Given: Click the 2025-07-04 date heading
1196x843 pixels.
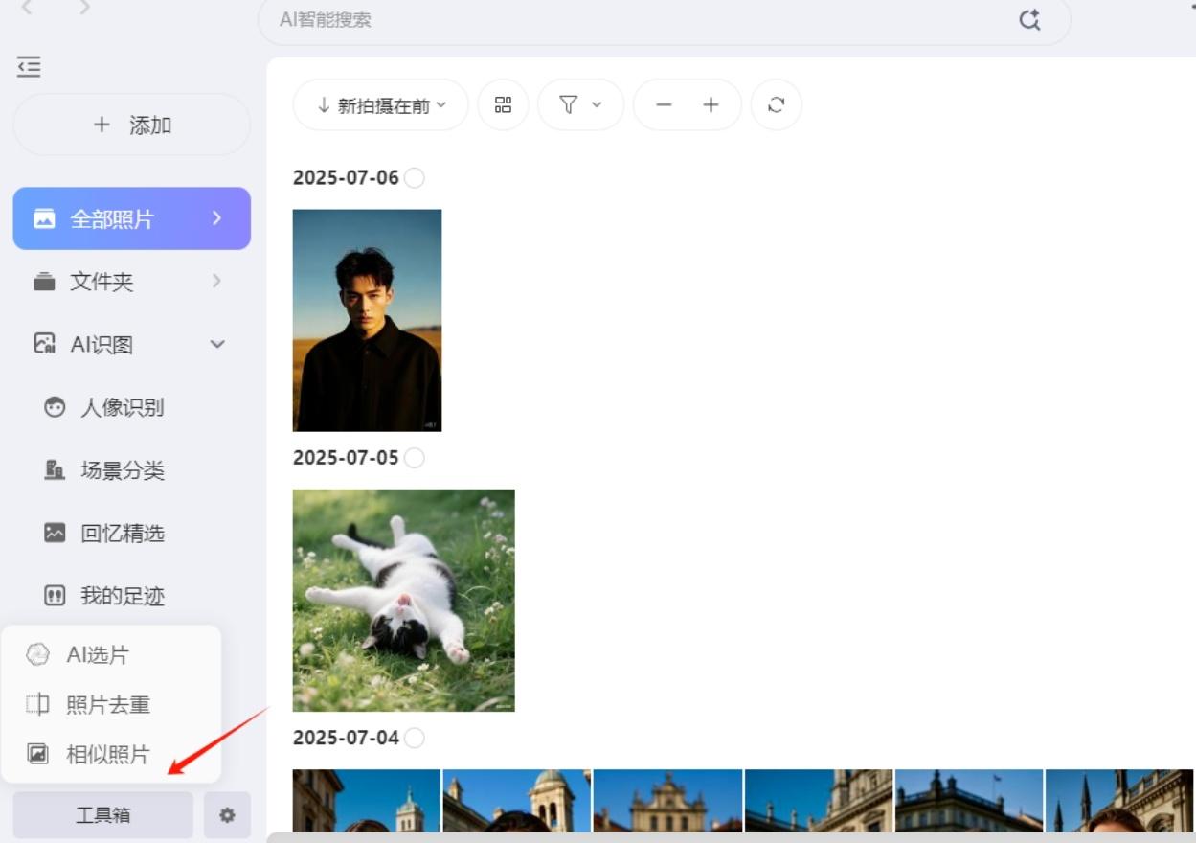Looking at the screenshot, I should coord(346,738).
